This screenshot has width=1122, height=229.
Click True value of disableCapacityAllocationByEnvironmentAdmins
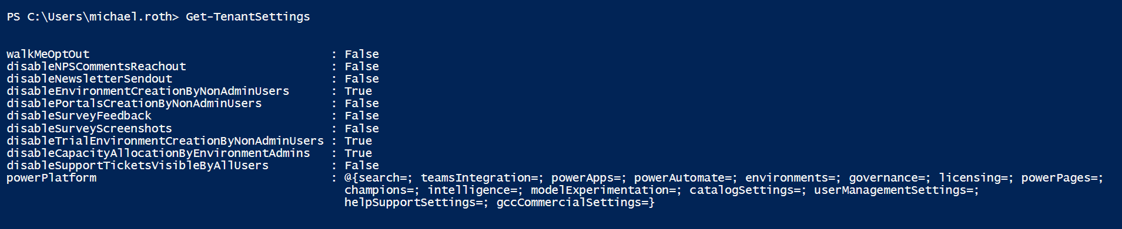[x=358, y=153]
